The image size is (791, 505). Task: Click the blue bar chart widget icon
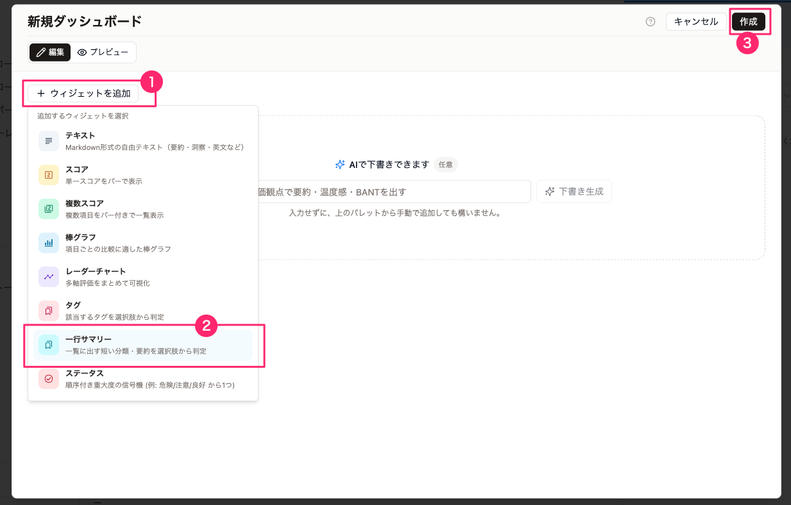[x=49, y=242]
